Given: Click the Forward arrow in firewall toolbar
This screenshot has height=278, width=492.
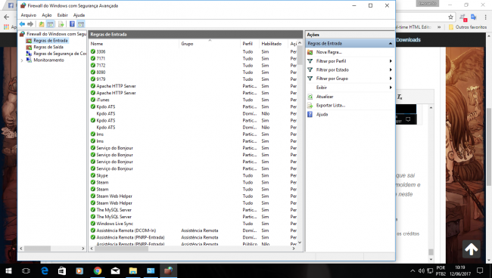Looking at the screenshot, I should (30, 24).
